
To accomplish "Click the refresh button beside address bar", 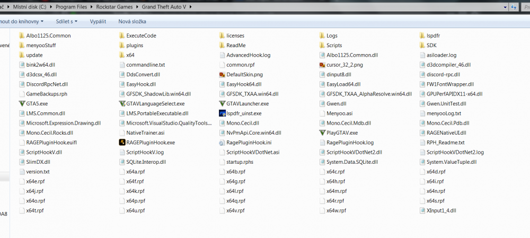I will coord(514,7).
